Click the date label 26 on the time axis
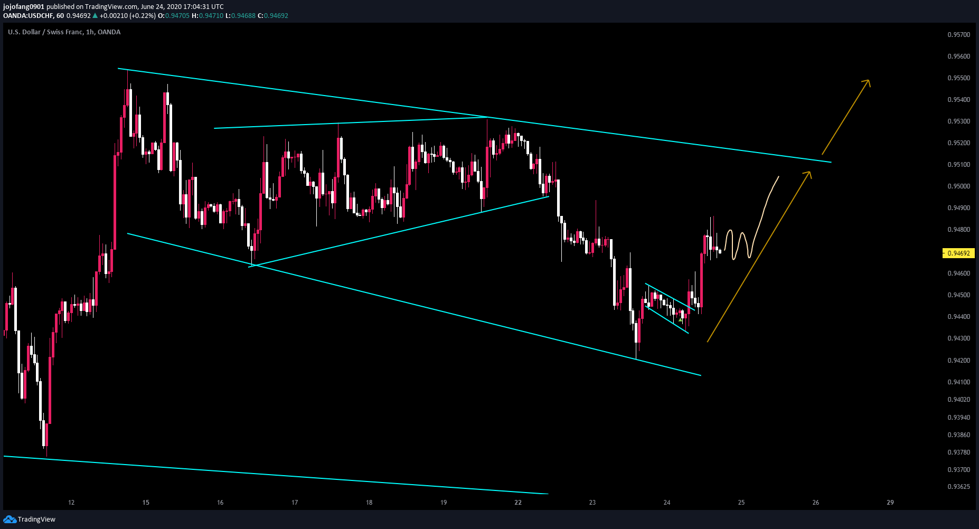 (x=816, y=503)
